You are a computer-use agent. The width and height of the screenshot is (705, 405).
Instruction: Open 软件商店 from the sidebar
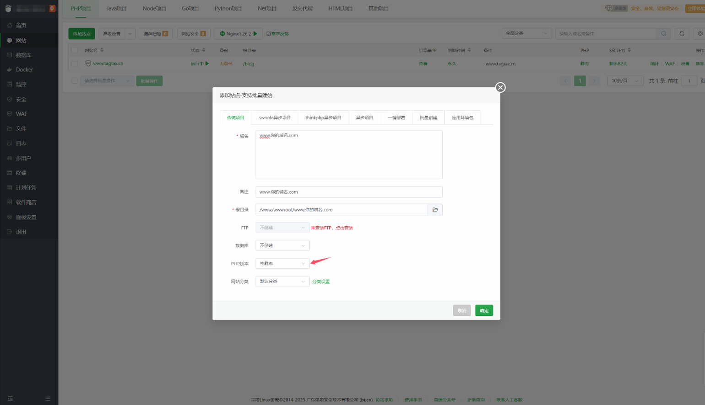[x=26, y=202]
